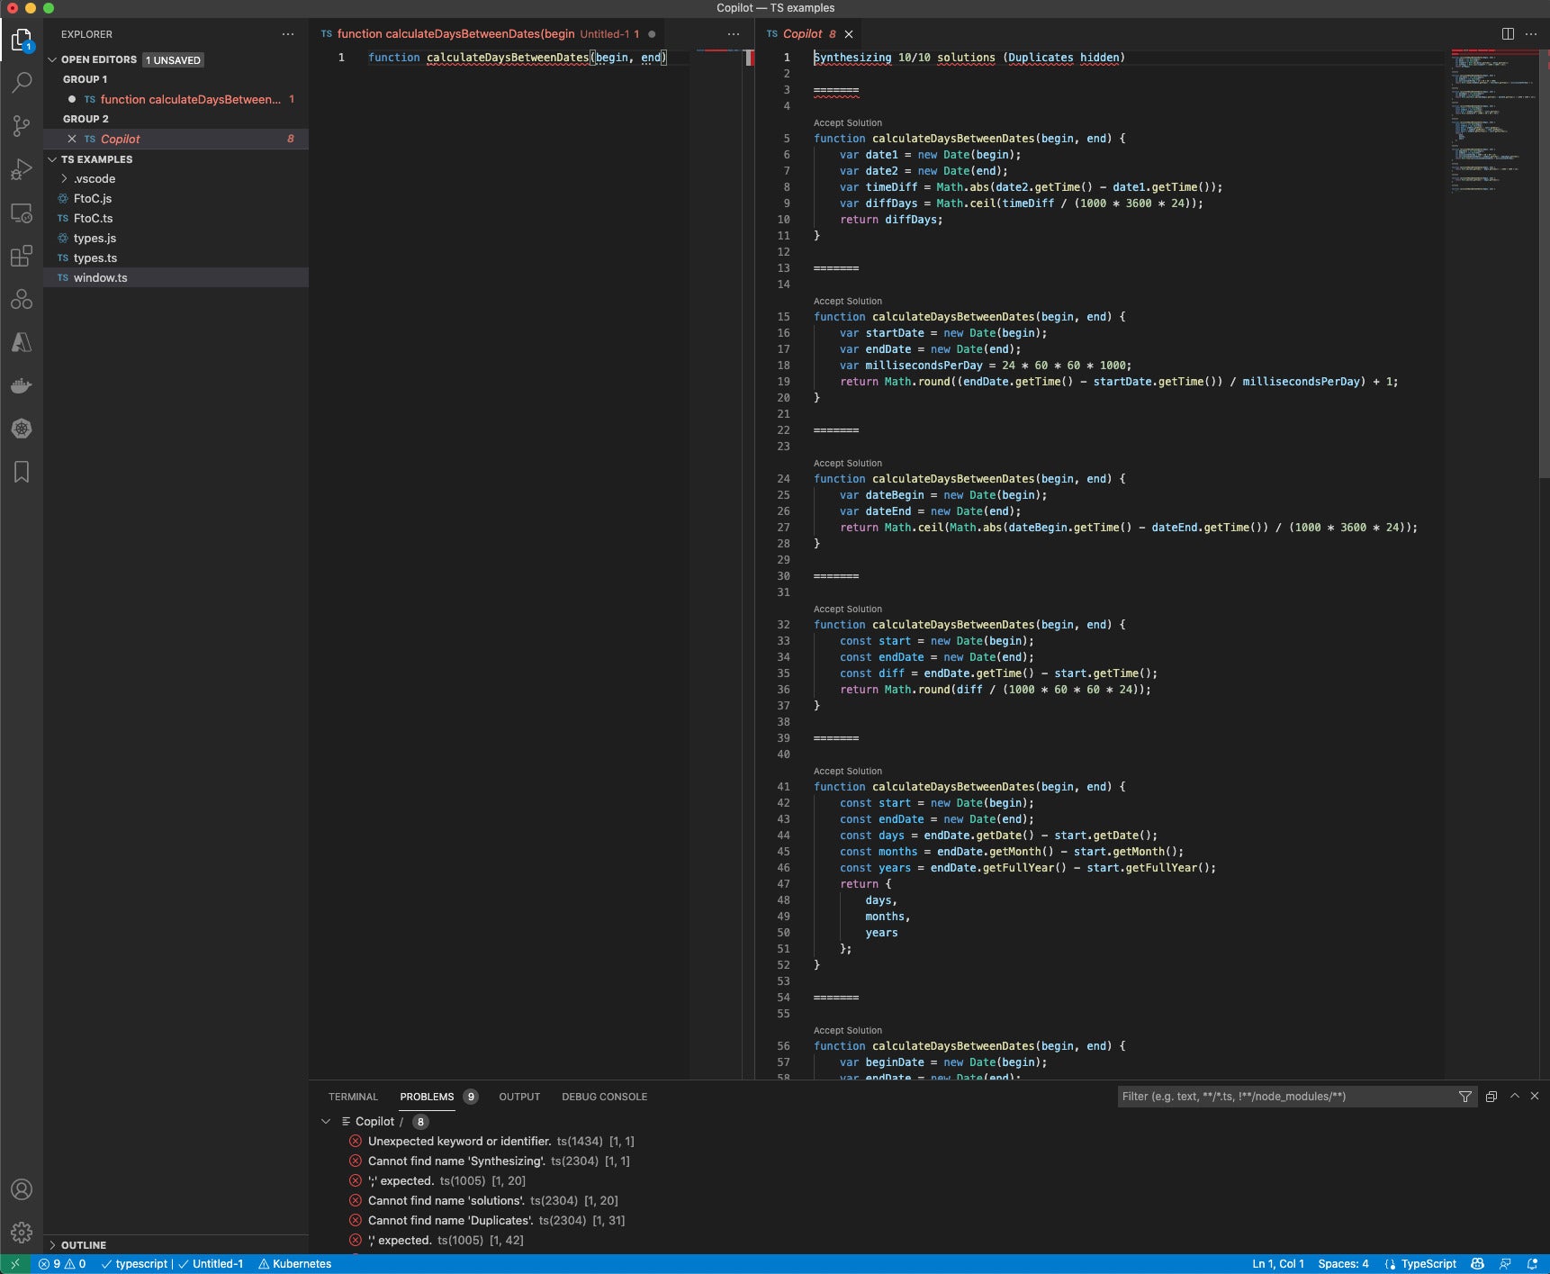
Task: Select unsaved function calculateDaysBetween entry in Group 1
Action: tap(176, 99)
